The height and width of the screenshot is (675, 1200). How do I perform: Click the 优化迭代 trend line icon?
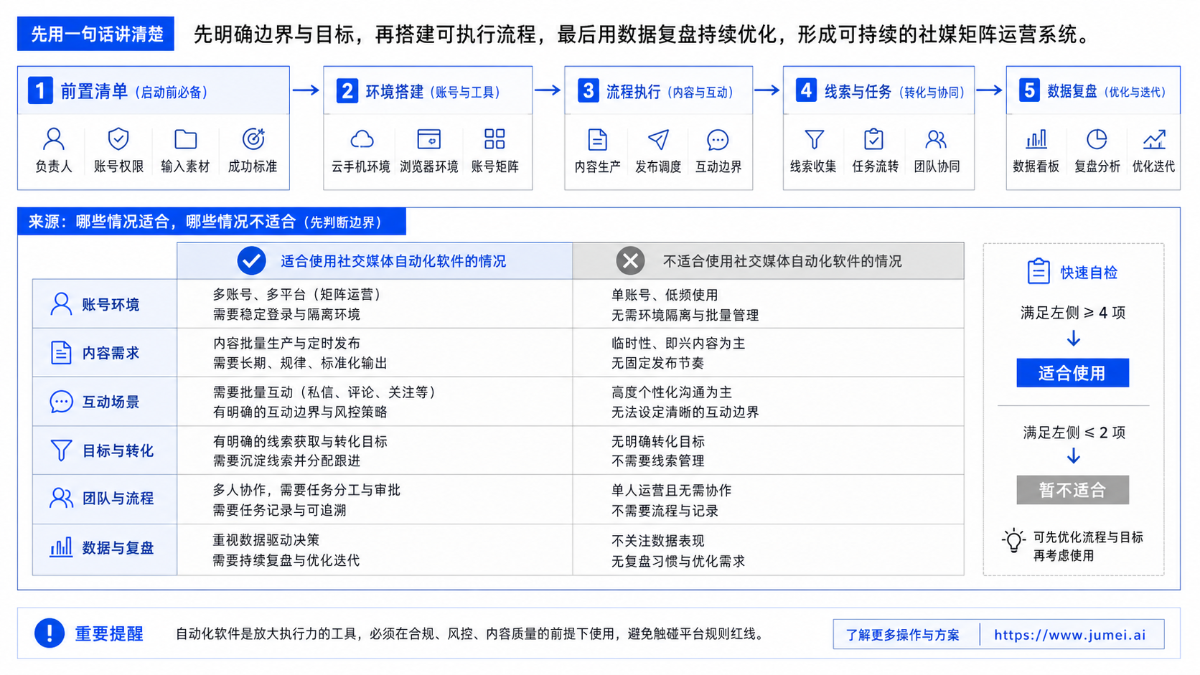pyautogui.click(x=1154, y=138)
